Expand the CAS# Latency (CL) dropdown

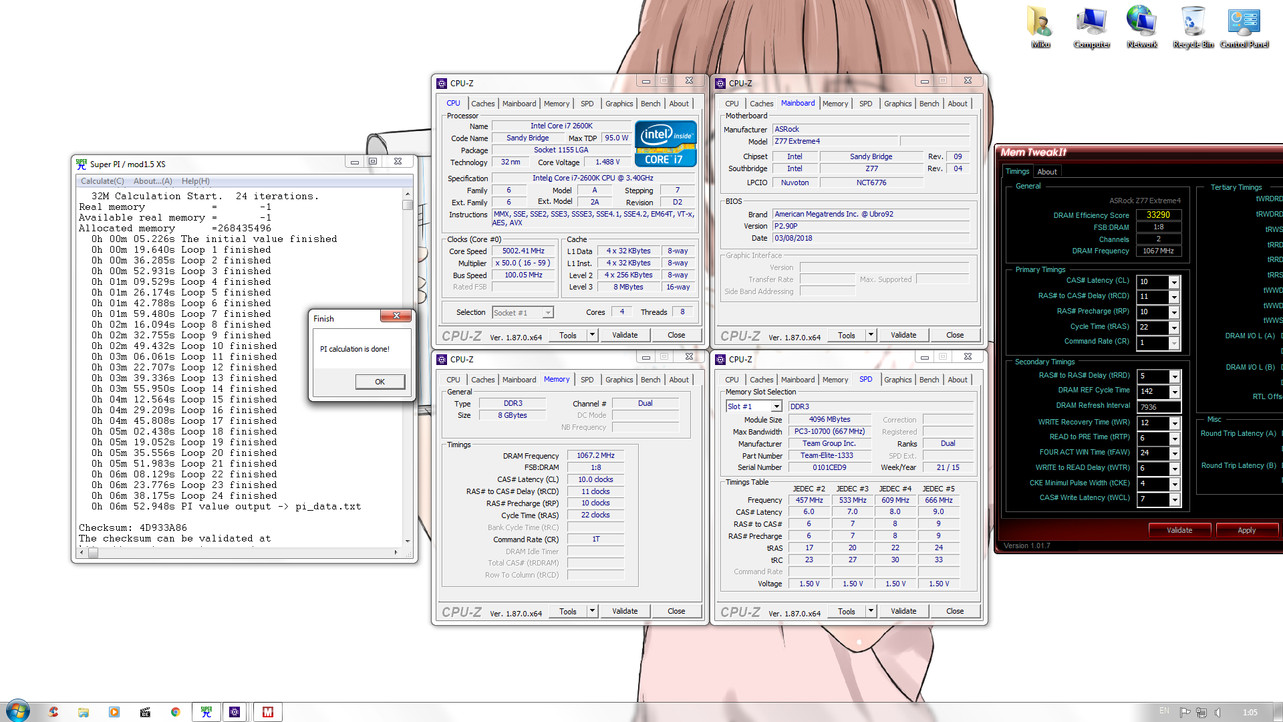tap(1173, 282)
